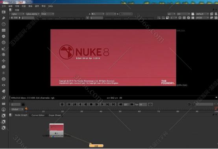
Task: Click the gamma slider track
Action: point(129,18)
